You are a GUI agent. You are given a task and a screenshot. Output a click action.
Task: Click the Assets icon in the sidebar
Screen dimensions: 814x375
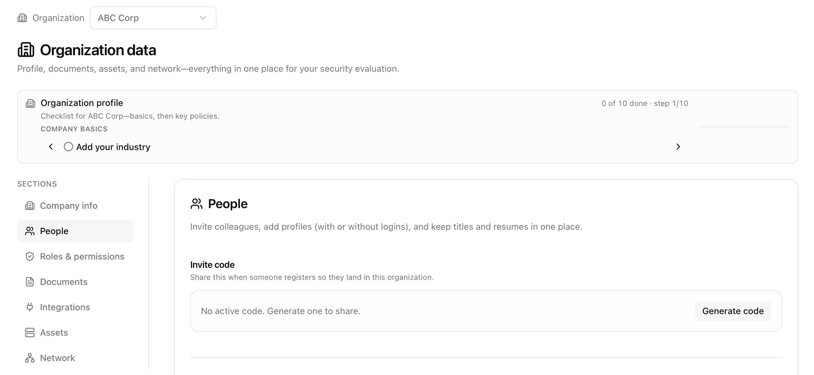(30, 332)
